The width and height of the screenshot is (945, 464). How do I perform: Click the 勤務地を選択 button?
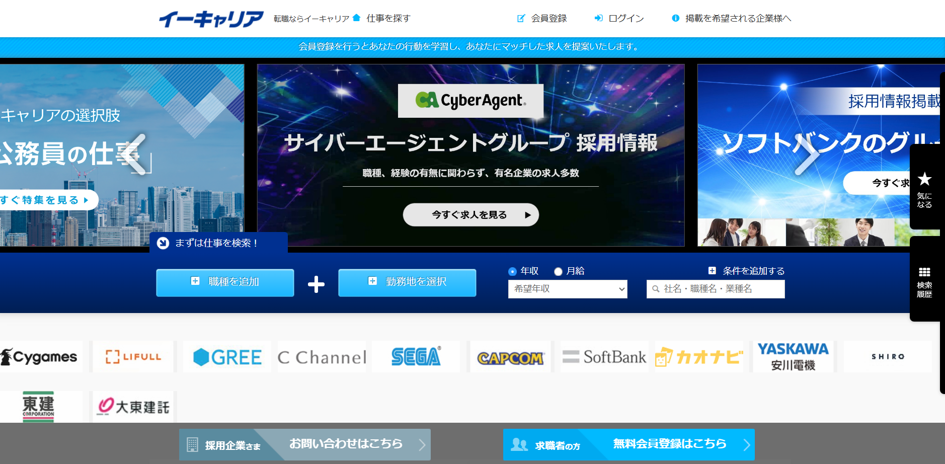[x=407, y=282]
